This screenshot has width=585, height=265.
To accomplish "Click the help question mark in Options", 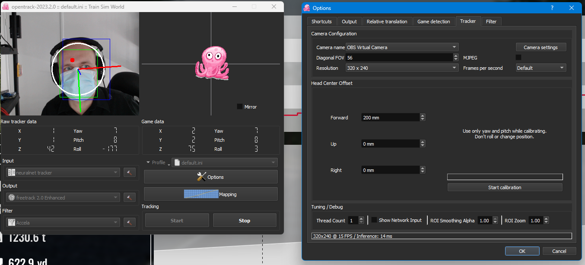I will point(552,8).
